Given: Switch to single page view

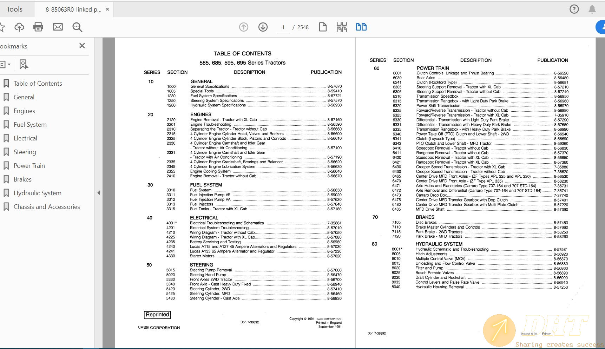Looking at the screenshot, I should point(323,27).
